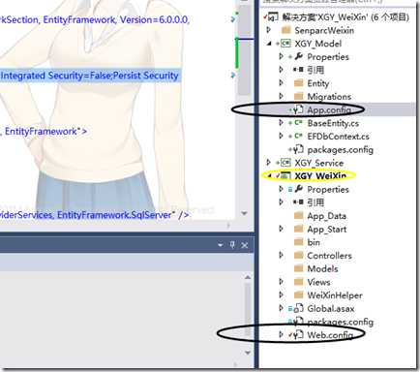Select the Models folder

[322, 268]
